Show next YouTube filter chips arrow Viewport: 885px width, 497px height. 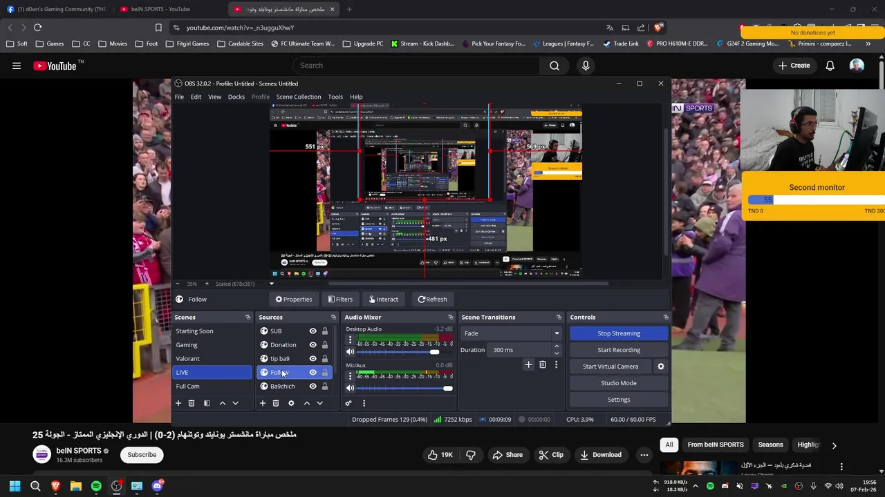[834, 445]
